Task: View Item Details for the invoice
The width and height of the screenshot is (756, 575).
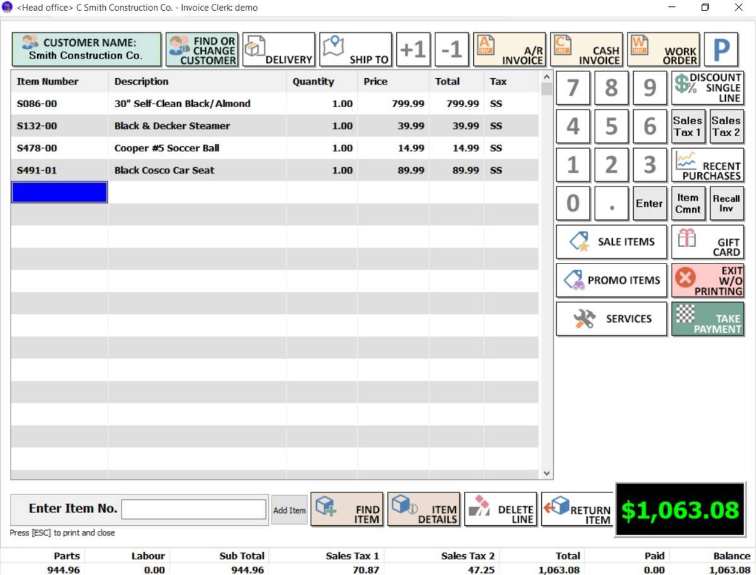Action: click(424, 509)
